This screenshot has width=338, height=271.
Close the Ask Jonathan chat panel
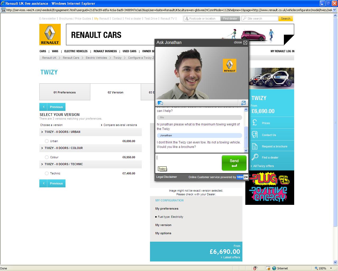[245, 42]
